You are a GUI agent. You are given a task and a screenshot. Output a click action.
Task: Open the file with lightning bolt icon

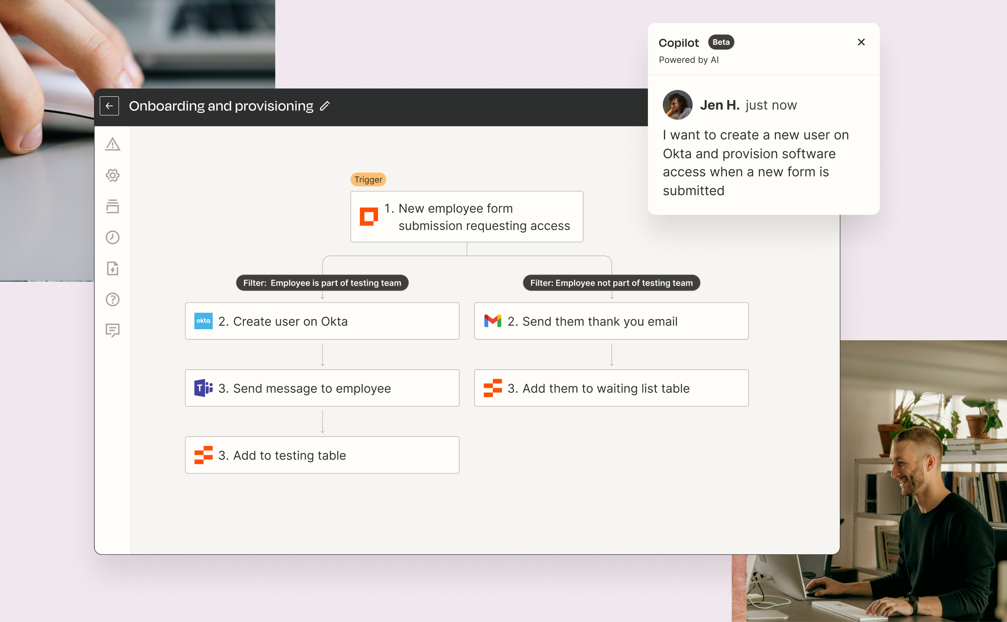click(x=113, y=268)
